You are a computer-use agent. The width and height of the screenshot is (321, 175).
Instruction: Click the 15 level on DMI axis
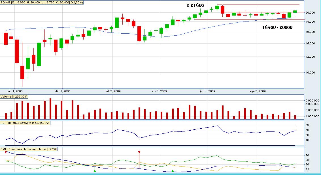click(x=307, y=169)
